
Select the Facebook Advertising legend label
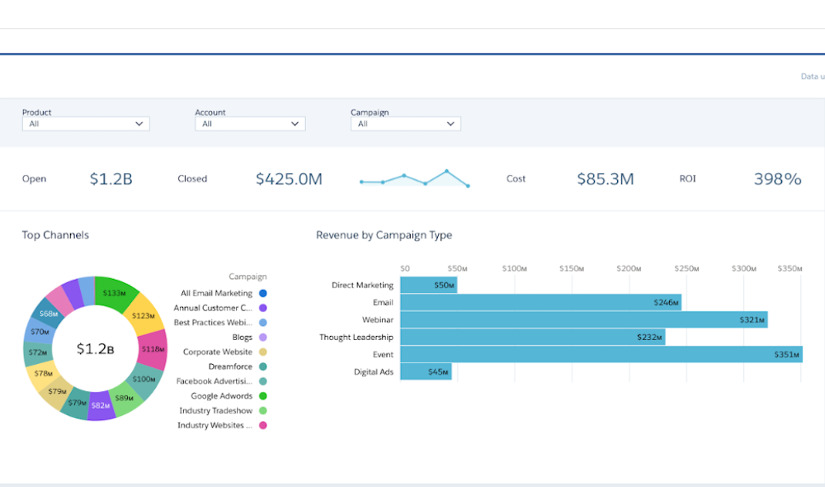[214, 381]
